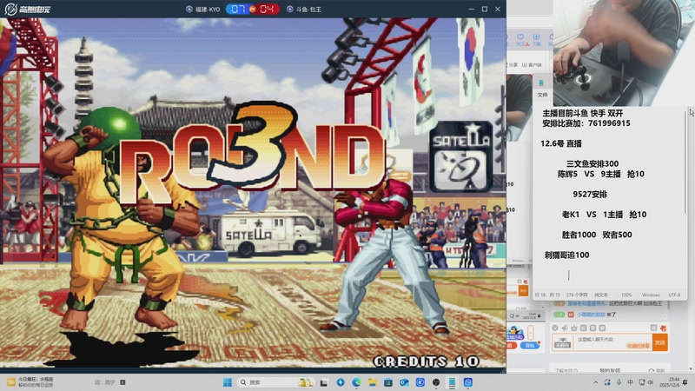
Task: Click the emoji face icon in chat toolbar
Action: (555, 328)
